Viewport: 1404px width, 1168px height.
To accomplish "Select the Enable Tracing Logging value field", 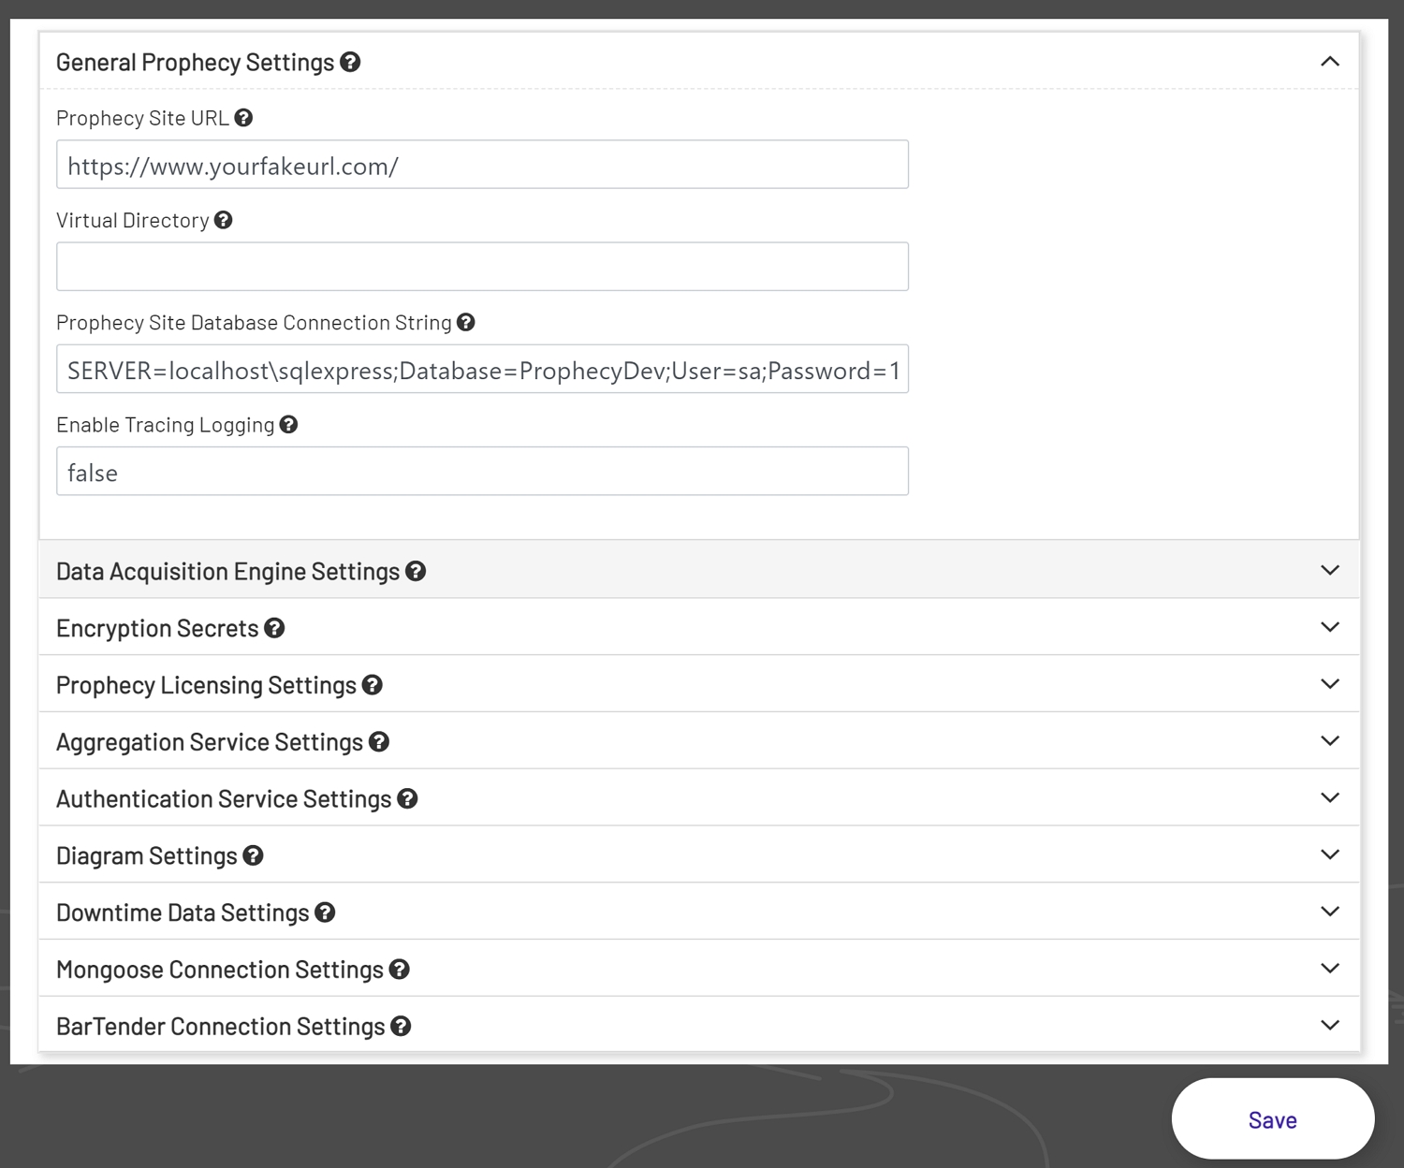I will (482, 471).
